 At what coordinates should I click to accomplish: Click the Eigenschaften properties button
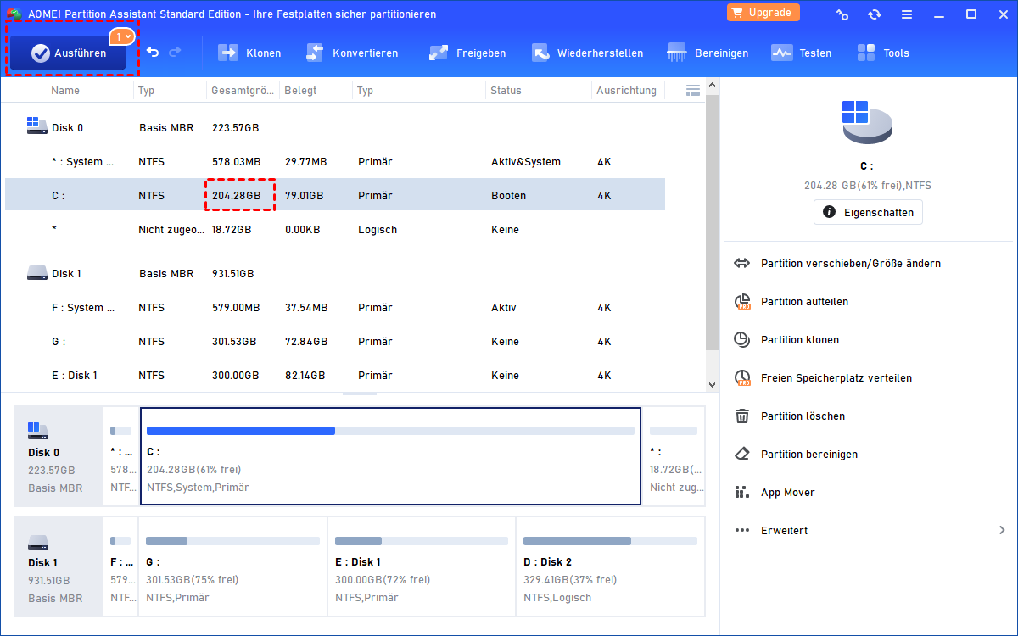(868, 212)
